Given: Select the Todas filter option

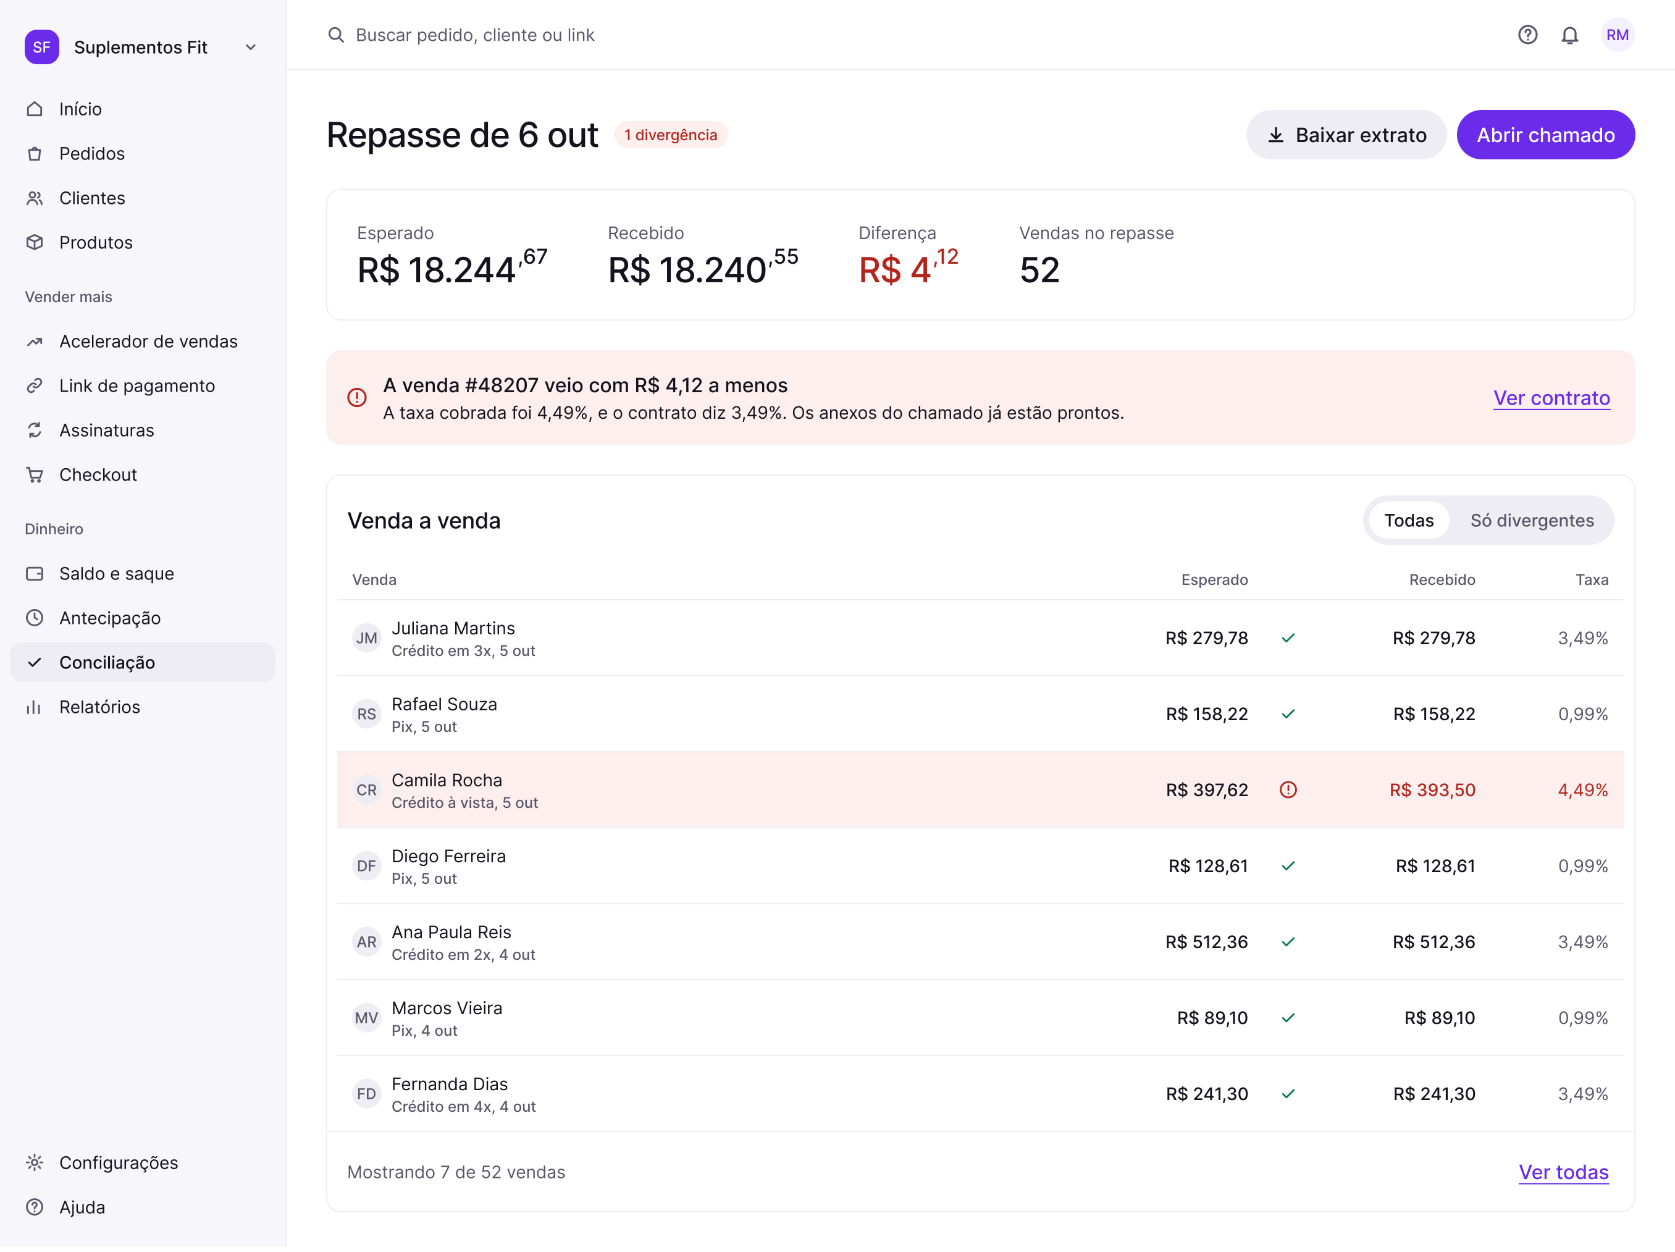Looking at the screenshot, I should coord(1408,520).
